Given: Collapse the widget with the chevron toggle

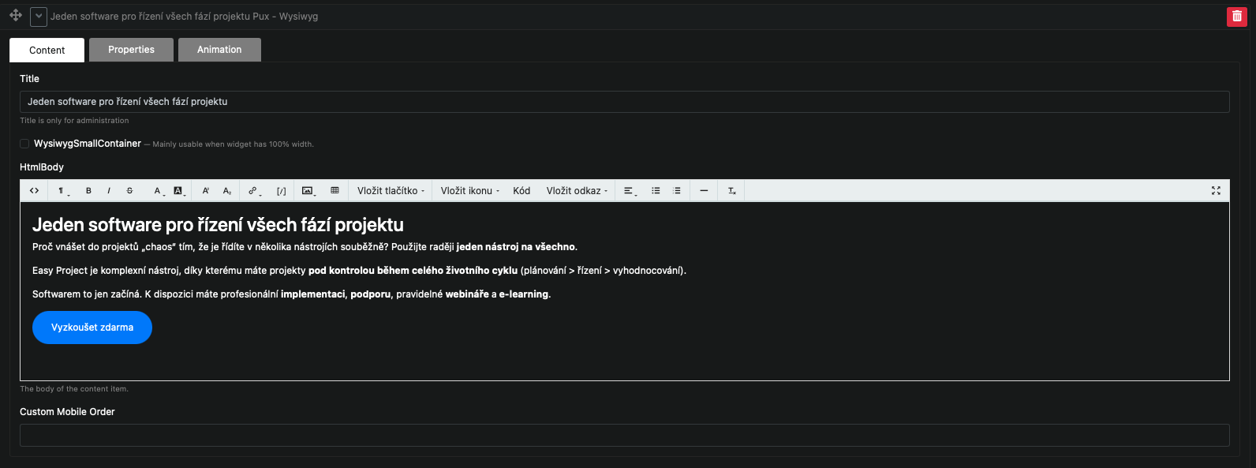Looking at the screenshot, I should (x=38, y=17).
